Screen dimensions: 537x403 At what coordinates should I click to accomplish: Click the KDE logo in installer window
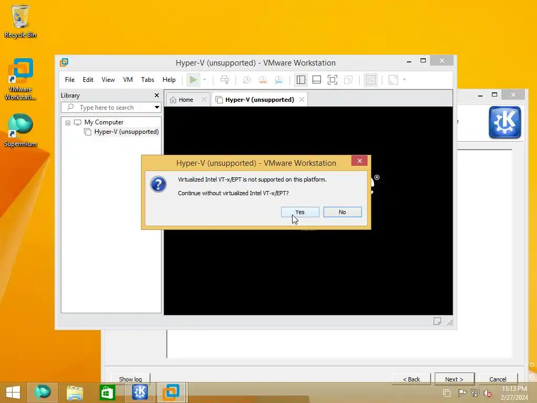505,122
